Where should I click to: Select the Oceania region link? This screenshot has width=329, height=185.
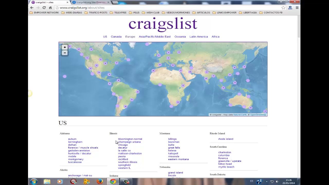point(180,37)
